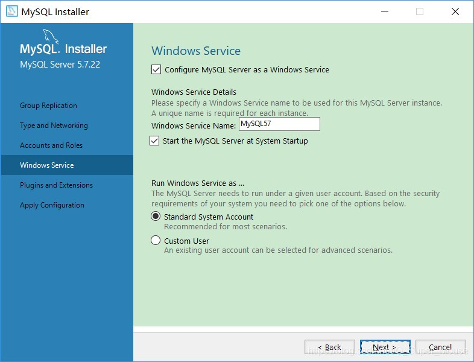This screenshot has width=474, height=362.
Task: Click 'Recommended for most scenarios.' description
Action: 226,226
